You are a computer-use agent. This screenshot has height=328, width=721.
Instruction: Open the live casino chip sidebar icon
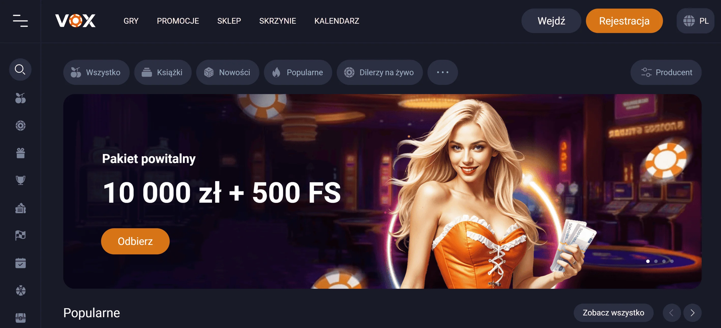pos(20,125)
